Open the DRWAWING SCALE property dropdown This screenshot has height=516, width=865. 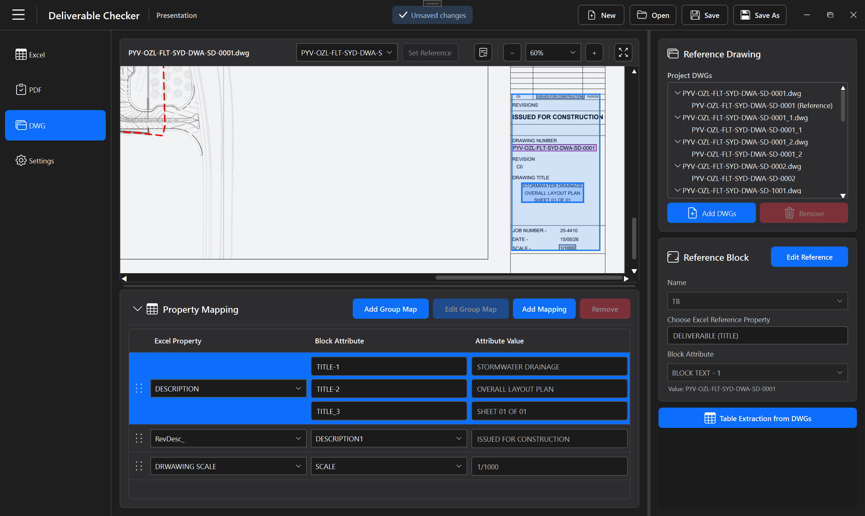coord(228,466)
